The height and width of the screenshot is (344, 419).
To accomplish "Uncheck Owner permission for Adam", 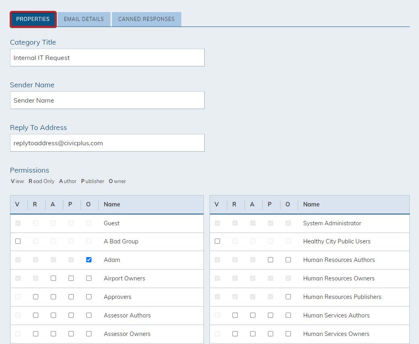I will pyautogui.click(x=89, y=260).
